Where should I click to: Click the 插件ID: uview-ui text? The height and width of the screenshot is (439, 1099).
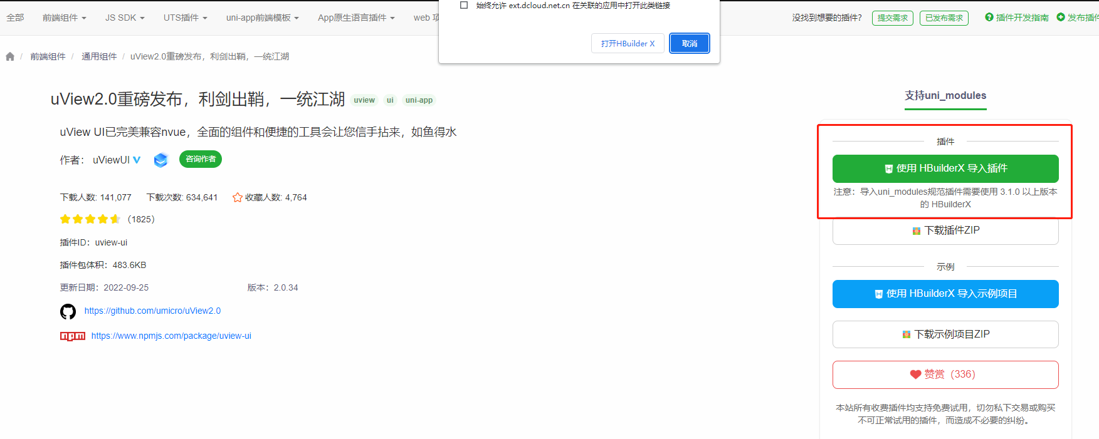pos(93,242)
